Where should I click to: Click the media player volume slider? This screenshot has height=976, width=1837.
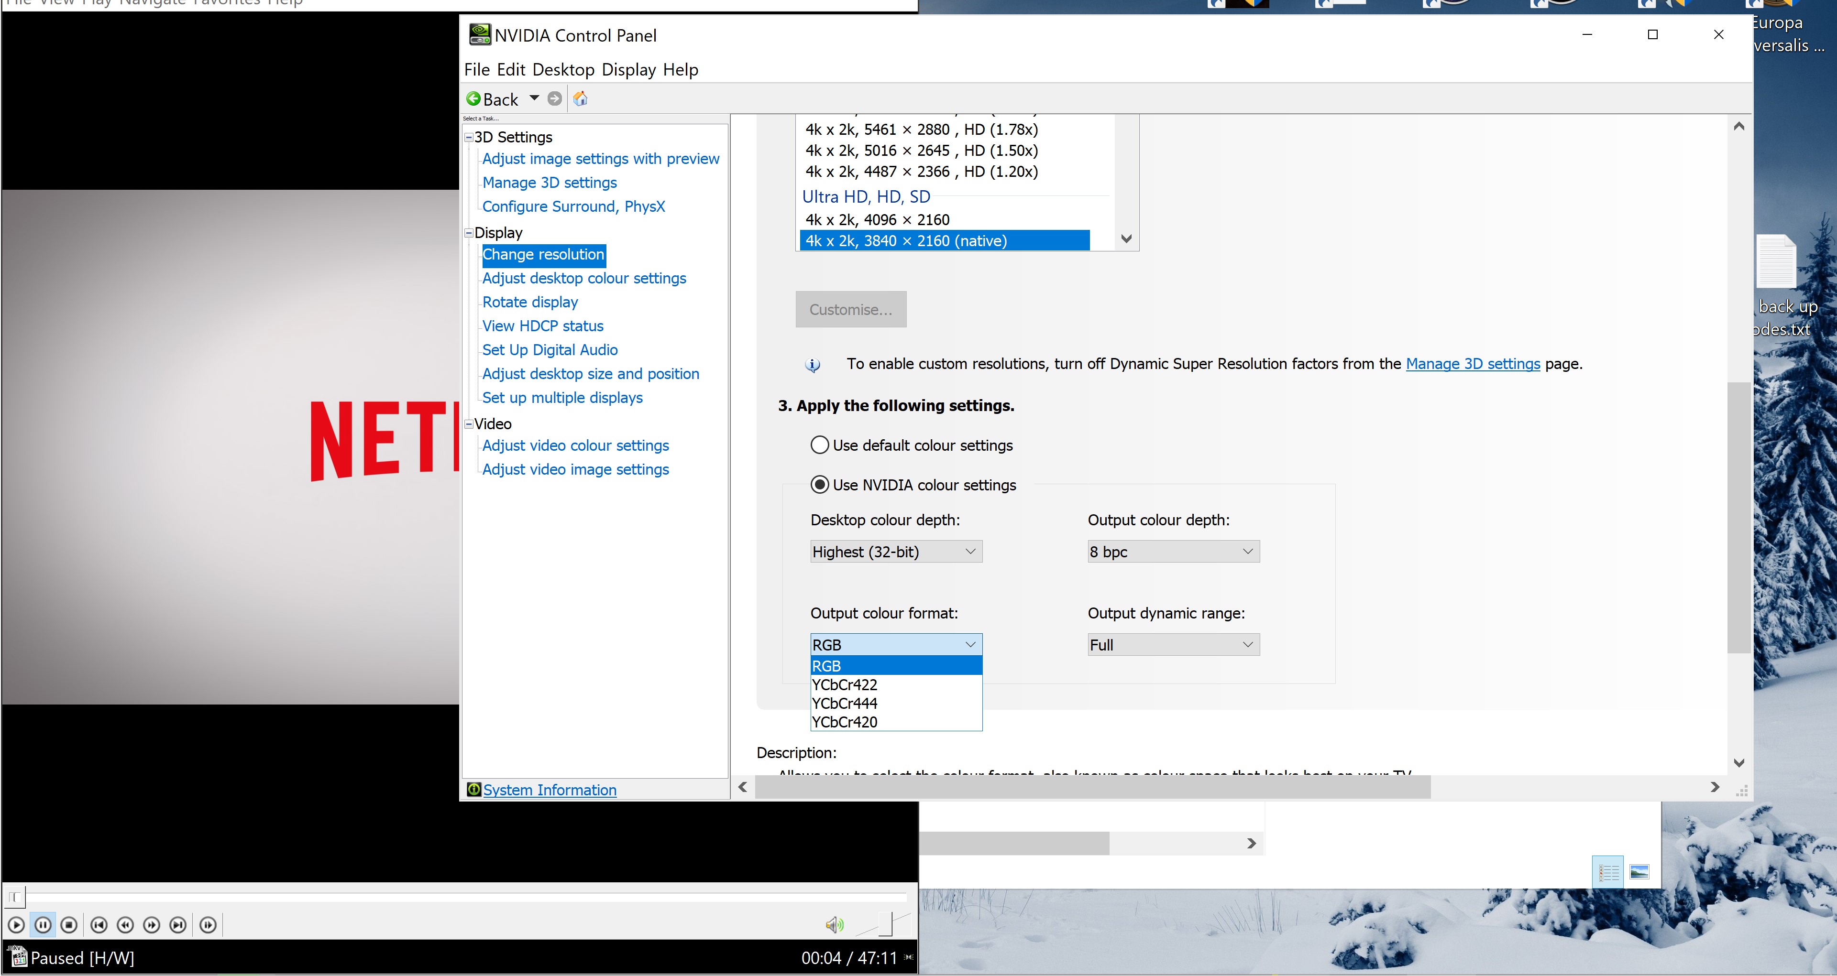point(885,923)
